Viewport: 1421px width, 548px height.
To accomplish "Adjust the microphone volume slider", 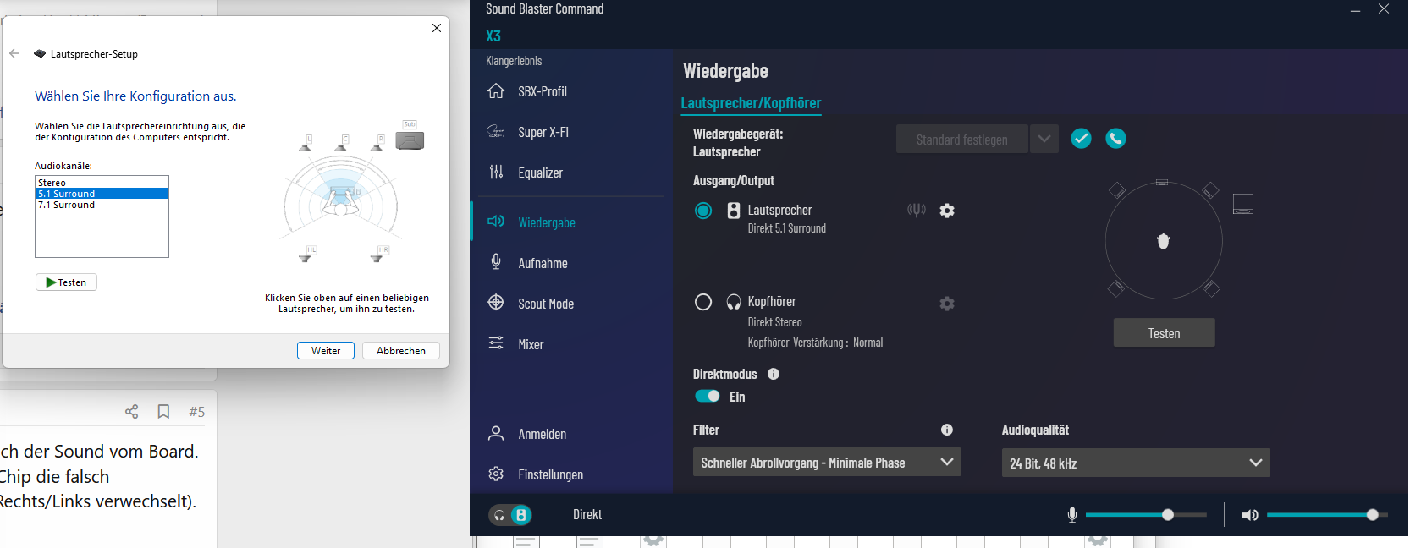I will pos(1146,515).
